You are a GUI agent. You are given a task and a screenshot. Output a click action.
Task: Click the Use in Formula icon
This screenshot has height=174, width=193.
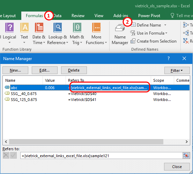coord(133,33)
